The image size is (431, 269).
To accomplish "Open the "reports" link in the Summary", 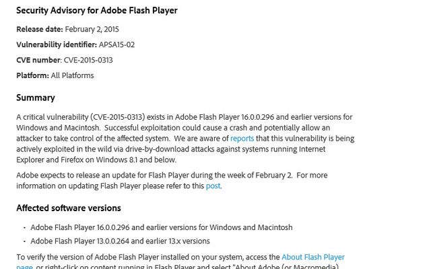I will (242, 139).
